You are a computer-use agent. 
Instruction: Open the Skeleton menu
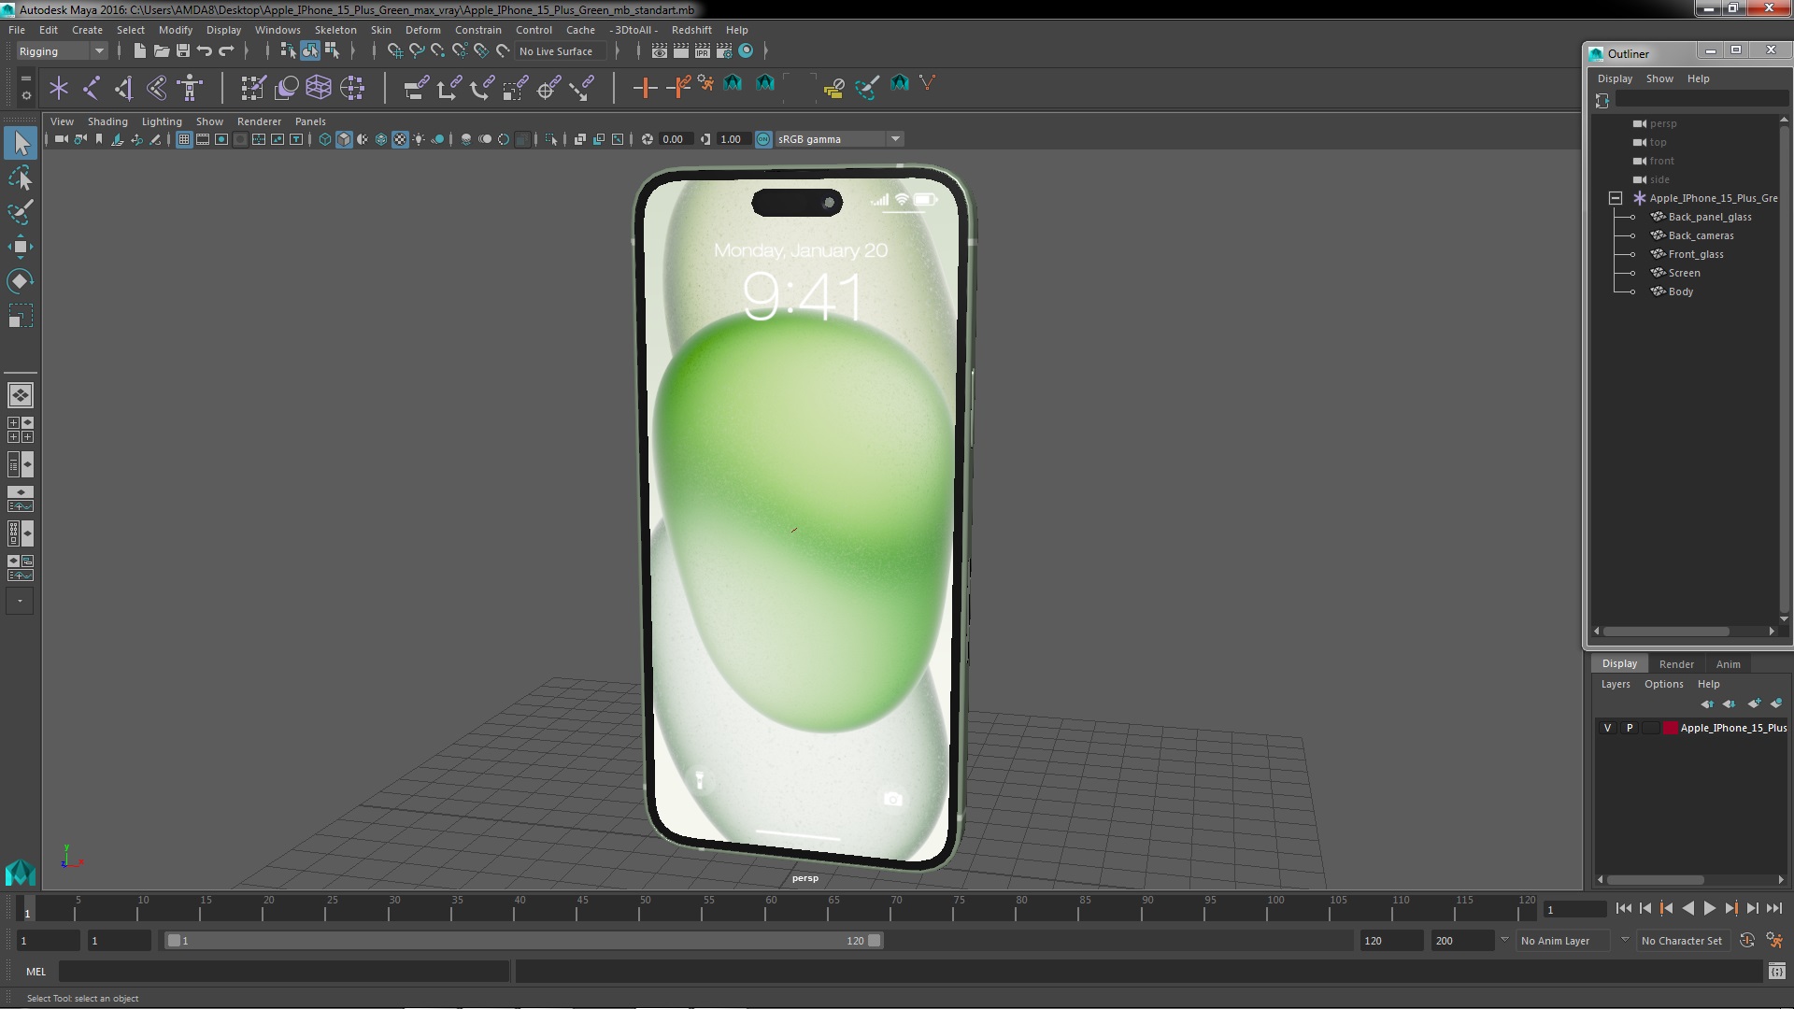[335, 30]
